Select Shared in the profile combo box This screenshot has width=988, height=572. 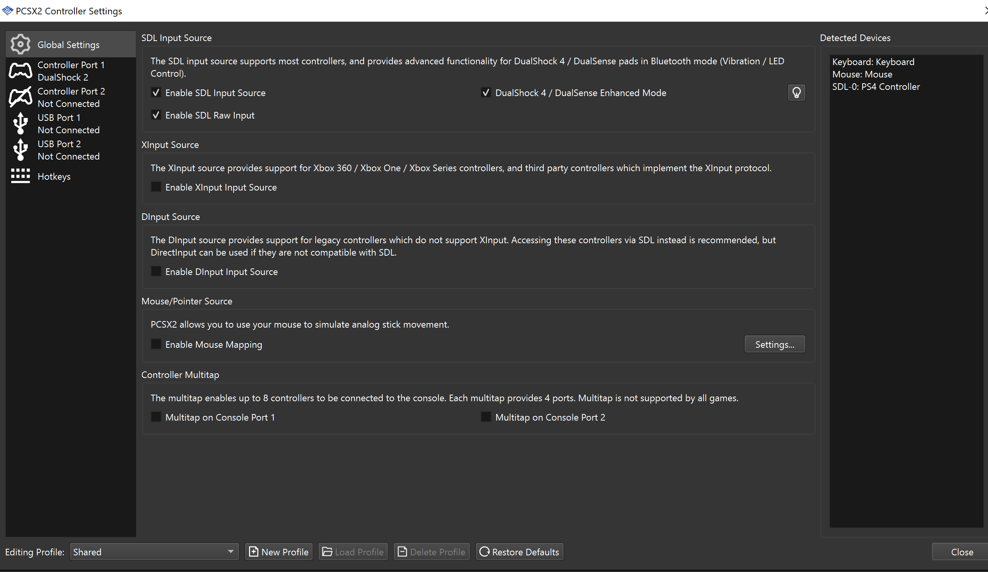[153, 551]
